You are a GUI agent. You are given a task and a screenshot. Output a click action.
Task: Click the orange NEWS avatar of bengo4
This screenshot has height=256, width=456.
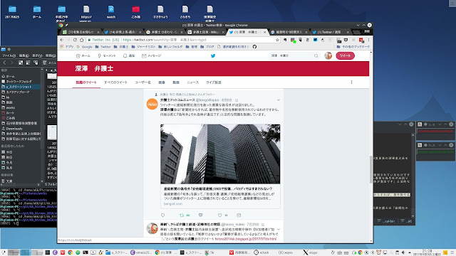[152, 105]
